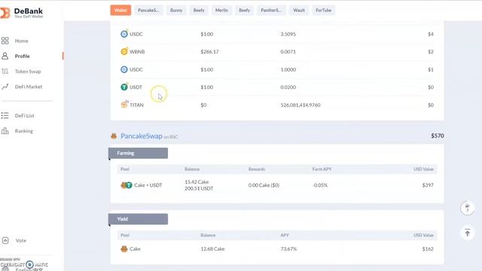This screenshot has width=482, height=271.
Task: Open the Vote page link
Action: 21,241
